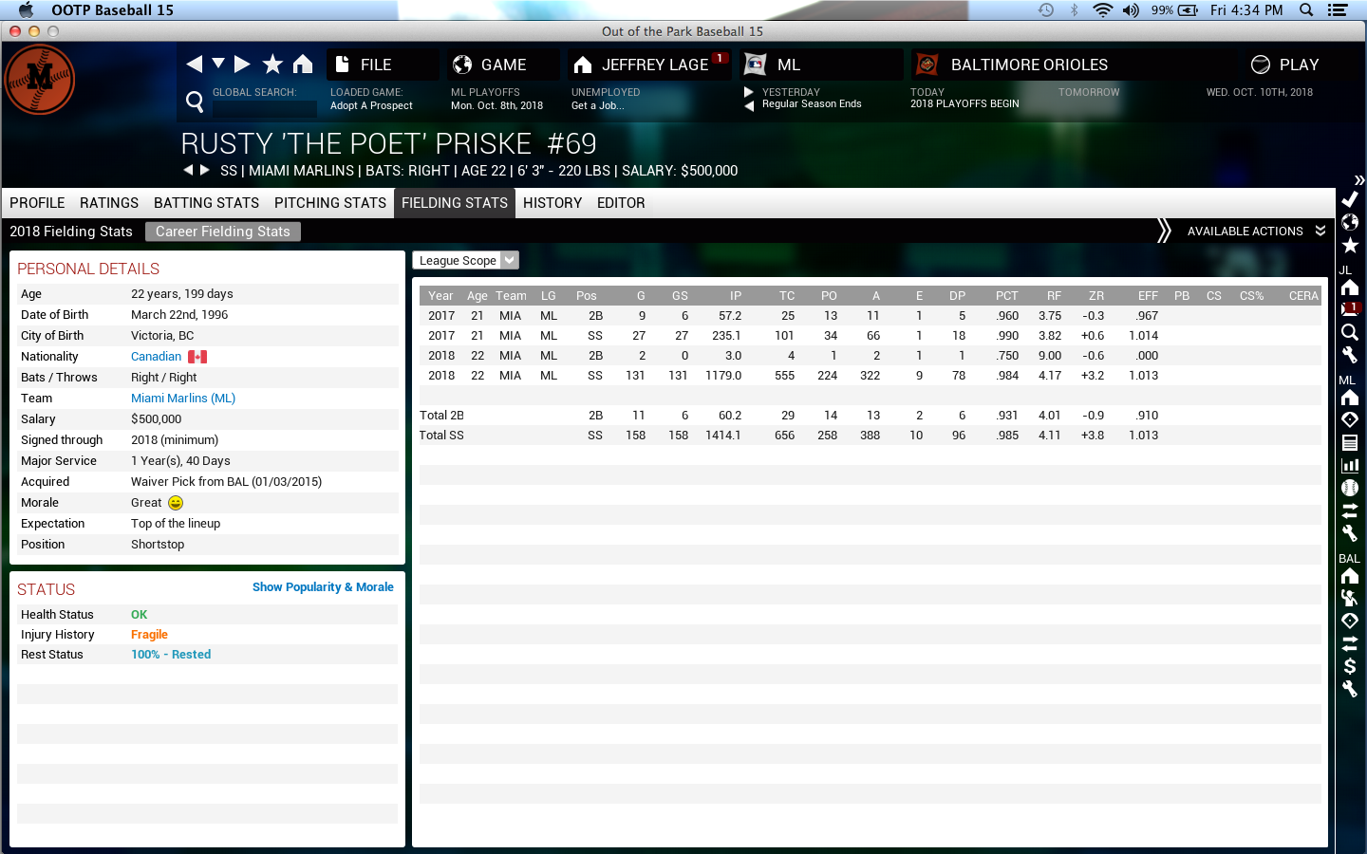Click the triangle beside Regular Season Ends
Image resolution: width=1367 pixels, height=854 pixels.
coord(749,105)
